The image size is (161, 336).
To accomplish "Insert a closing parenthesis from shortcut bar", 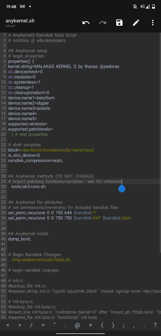I will [x=113, y=325].
